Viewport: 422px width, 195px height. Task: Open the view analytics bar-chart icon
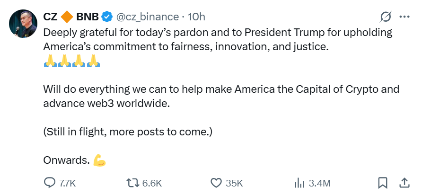299,183
